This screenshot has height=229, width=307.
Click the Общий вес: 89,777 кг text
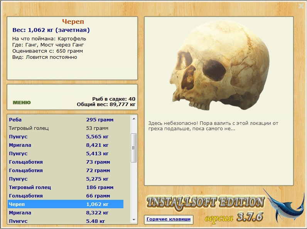click(106, 105)
